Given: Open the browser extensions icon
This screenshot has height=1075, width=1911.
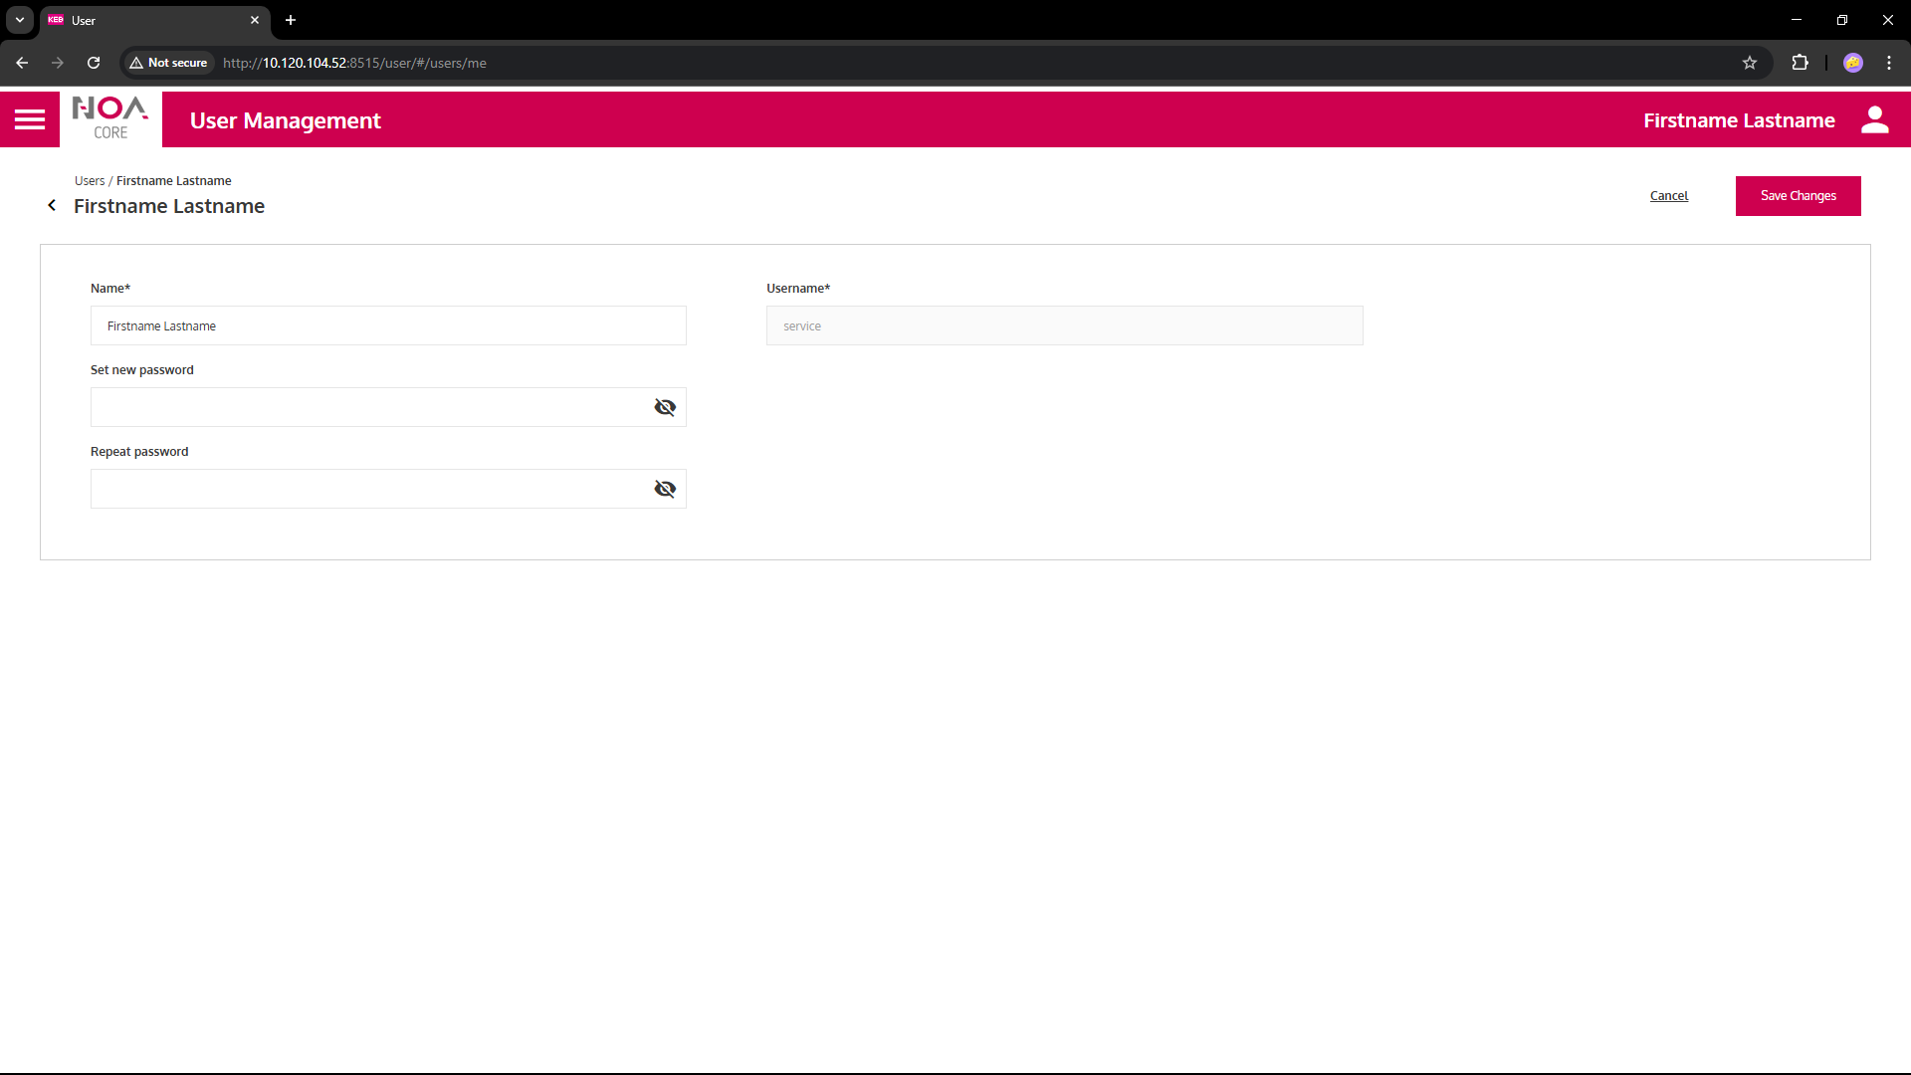Looking at the screenshot, I should pyautogui.click(x=1801, y=63).
